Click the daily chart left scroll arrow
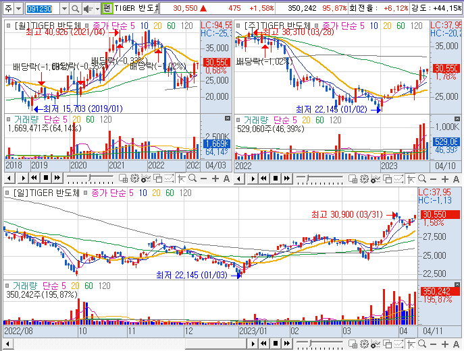 pos(8,344)
